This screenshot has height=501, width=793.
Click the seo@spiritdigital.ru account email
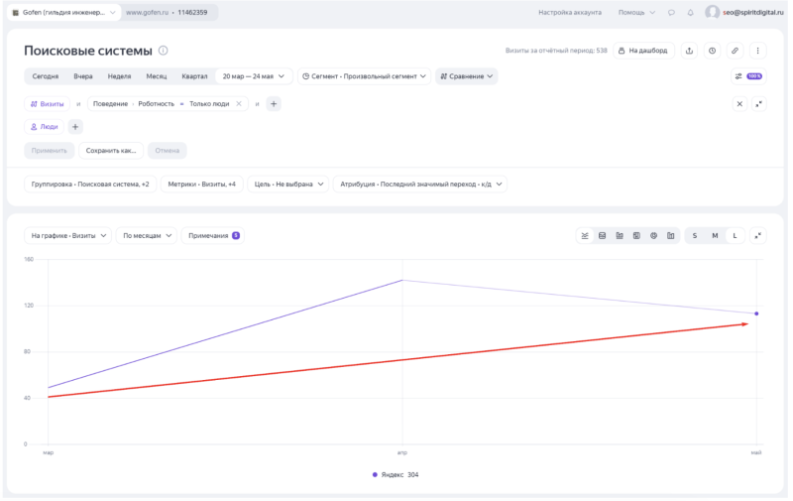[x=753, y=13]
